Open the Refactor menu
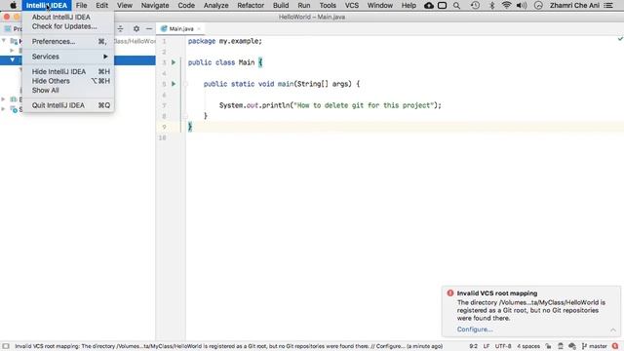 251,5
